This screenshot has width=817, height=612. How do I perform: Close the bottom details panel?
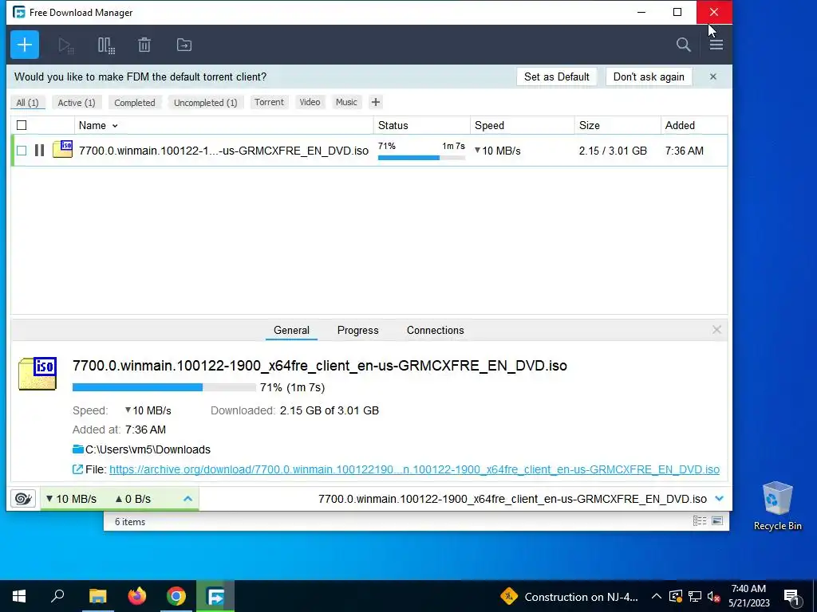point(716,329)
